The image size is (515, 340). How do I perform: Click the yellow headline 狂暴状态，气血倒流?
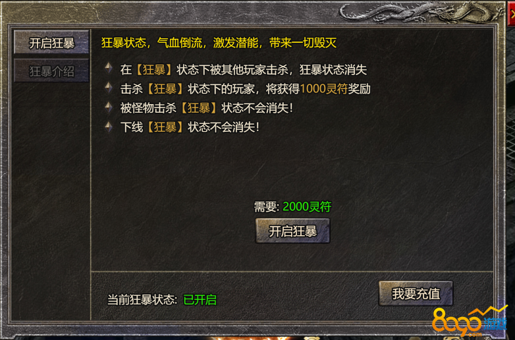(151, 43)
